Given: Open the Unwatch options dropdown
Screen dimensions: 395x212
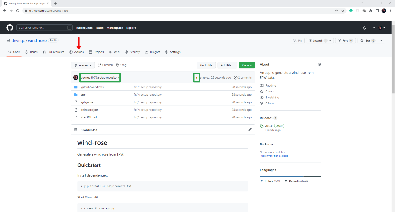Looking at the screenshot, I should 330,41.
